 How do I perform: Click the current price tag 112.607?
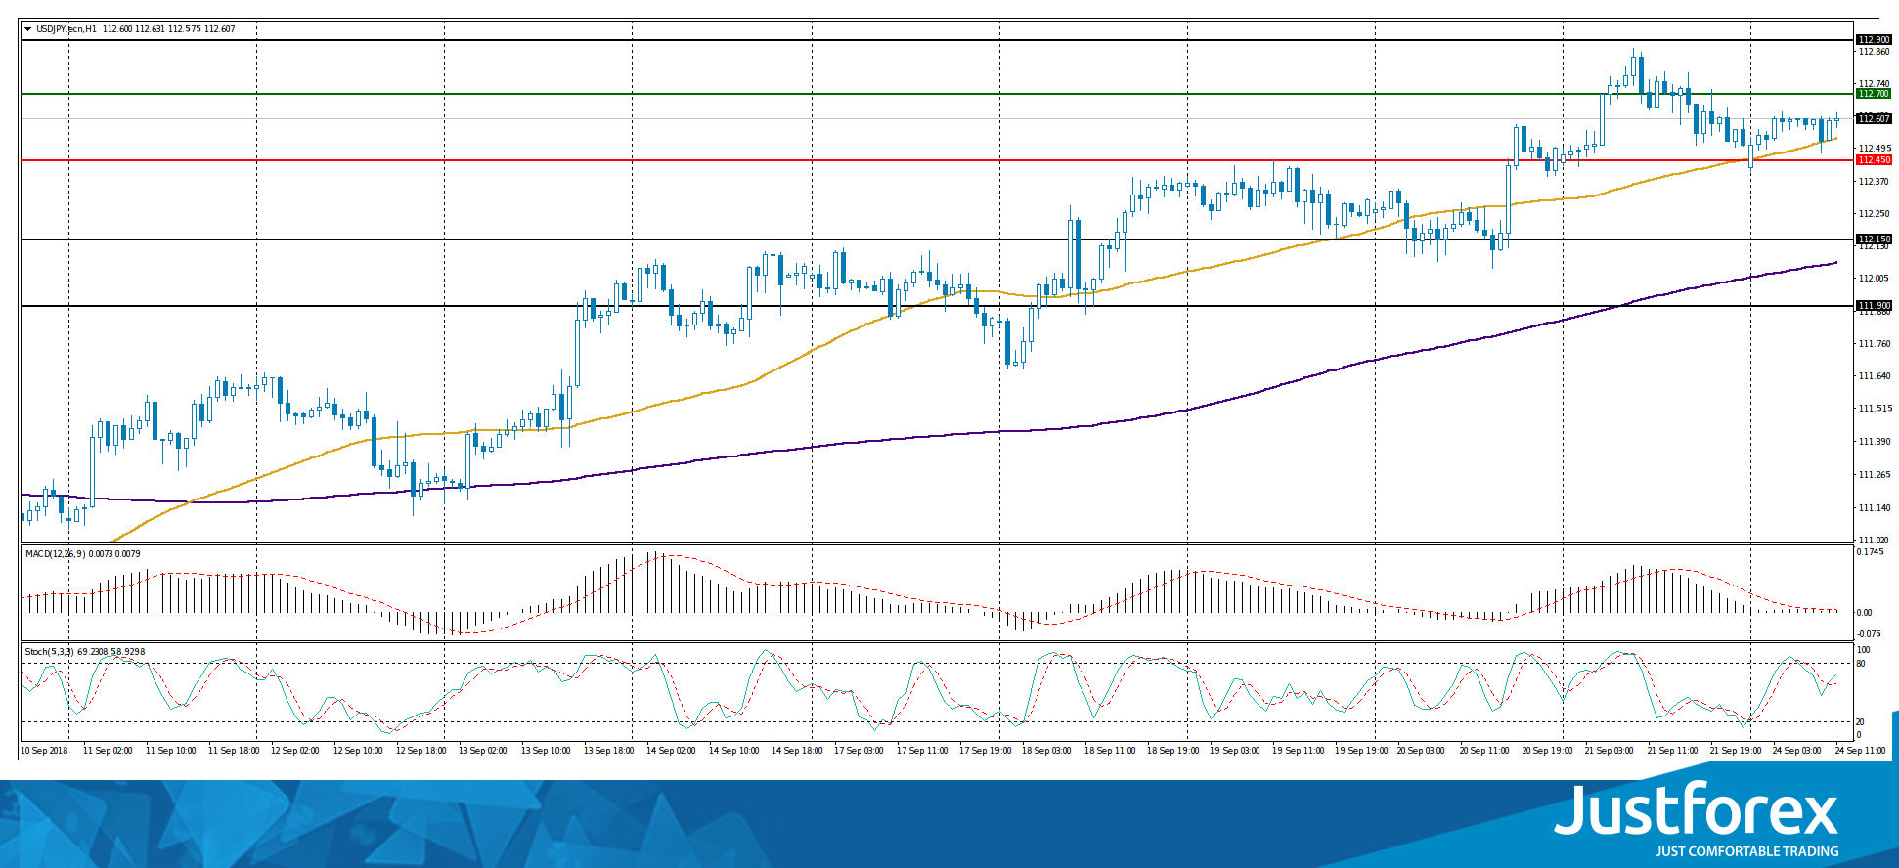(1874, 119)
